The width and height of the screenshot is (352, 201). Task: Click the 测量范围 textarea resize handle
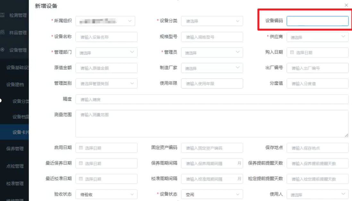[x=347, y=135]
